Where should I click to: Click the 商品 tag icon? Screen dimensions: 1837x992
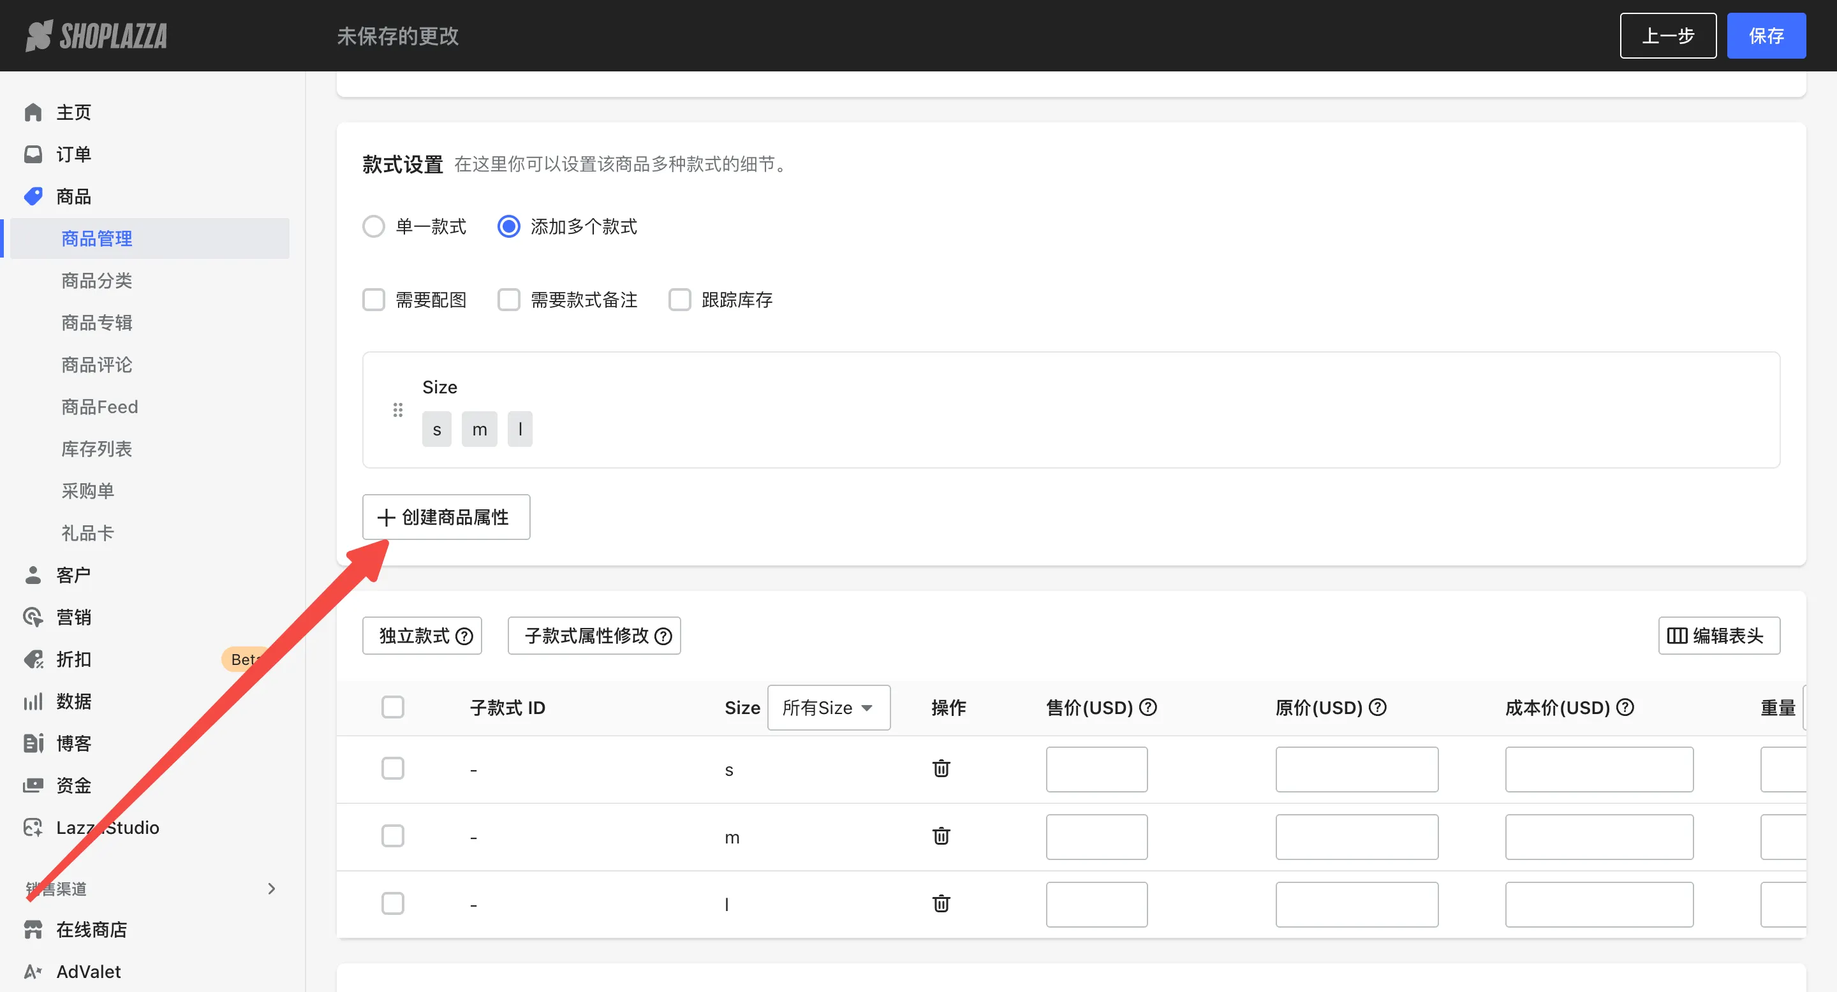[33, 196]
